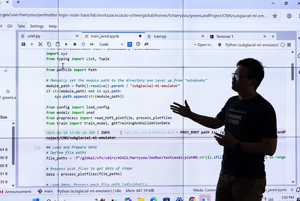Click the main branch in status bar
The image size is (300, 201).
click(48, 191)
